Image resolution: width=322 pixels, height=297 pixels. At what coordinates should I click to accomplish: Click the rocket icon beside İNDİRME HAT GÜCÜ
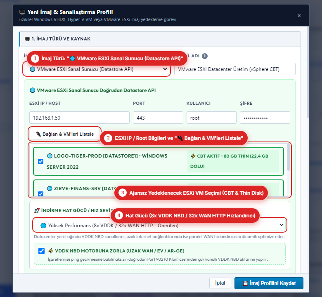37,210
